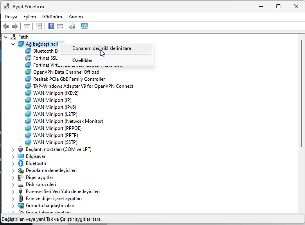Click the Görüntü bağdaştırıcıları display icon
Screen dimensions: 305x225
coord(21,206)
